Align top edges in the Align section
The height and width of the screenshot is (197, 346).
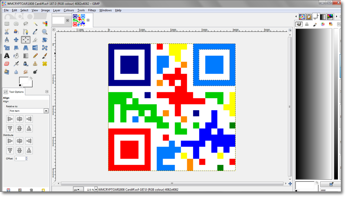coord(10,128)
